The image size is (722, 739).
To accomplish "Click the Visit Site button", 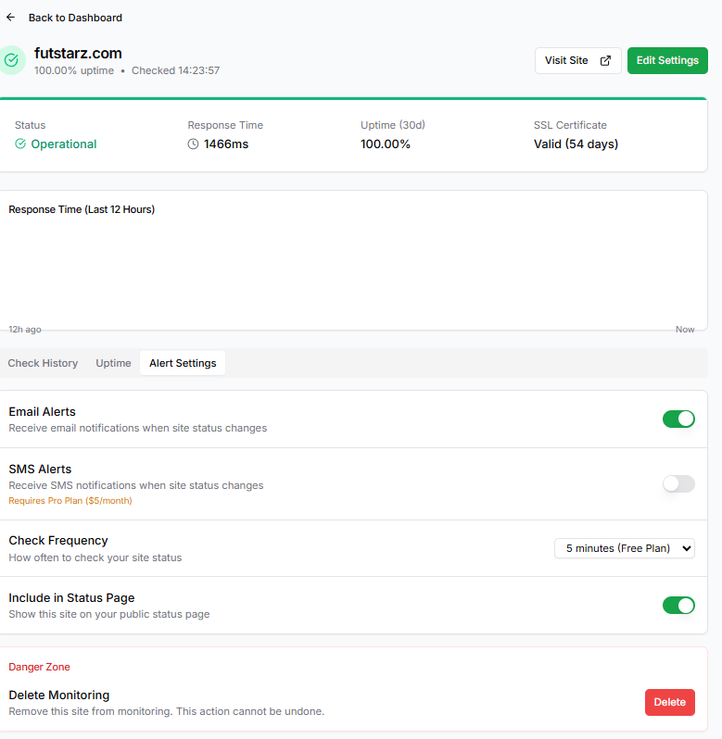I will pos(577,60).
